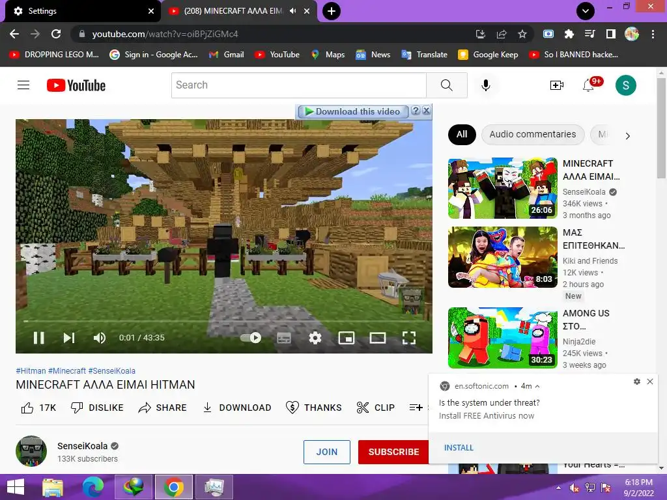The height and width of the screenshot is (500, 667).
Task: Open a new browser tab
Action: click(332, 11)
